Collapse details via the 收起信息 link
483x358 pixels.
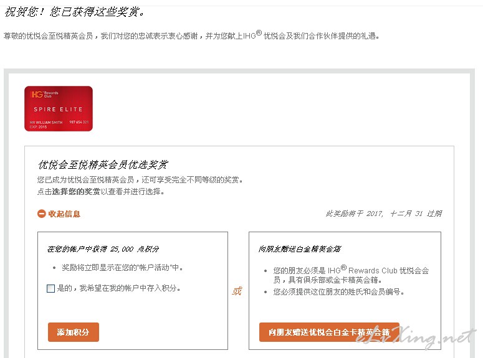tap(64, 214)
